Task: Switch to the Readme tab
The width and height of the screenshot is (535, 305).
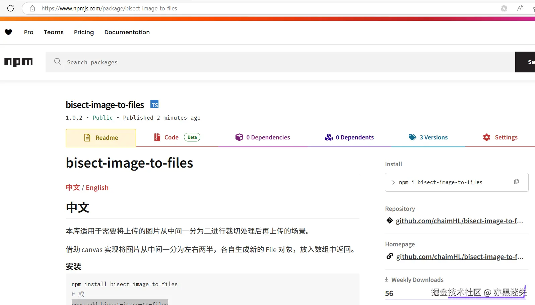Action: [x=101, y=138]
